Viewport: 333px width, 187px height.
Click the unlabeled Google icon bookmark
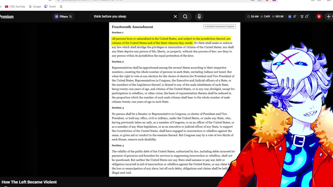click(x=61, y=6)
